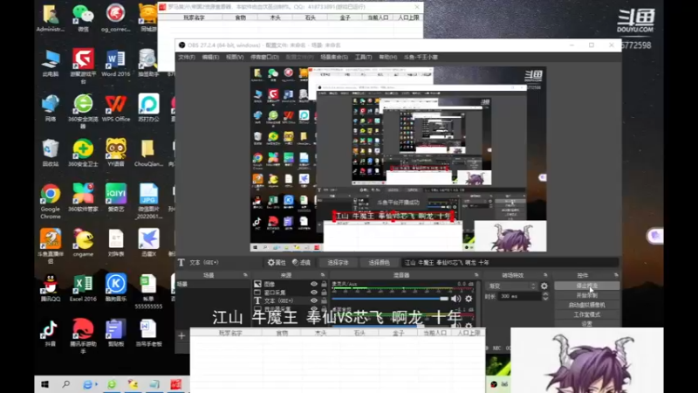Screen dimensions: 698x393
Task: Open the source Properties gear button
Action: click(277, 263)
